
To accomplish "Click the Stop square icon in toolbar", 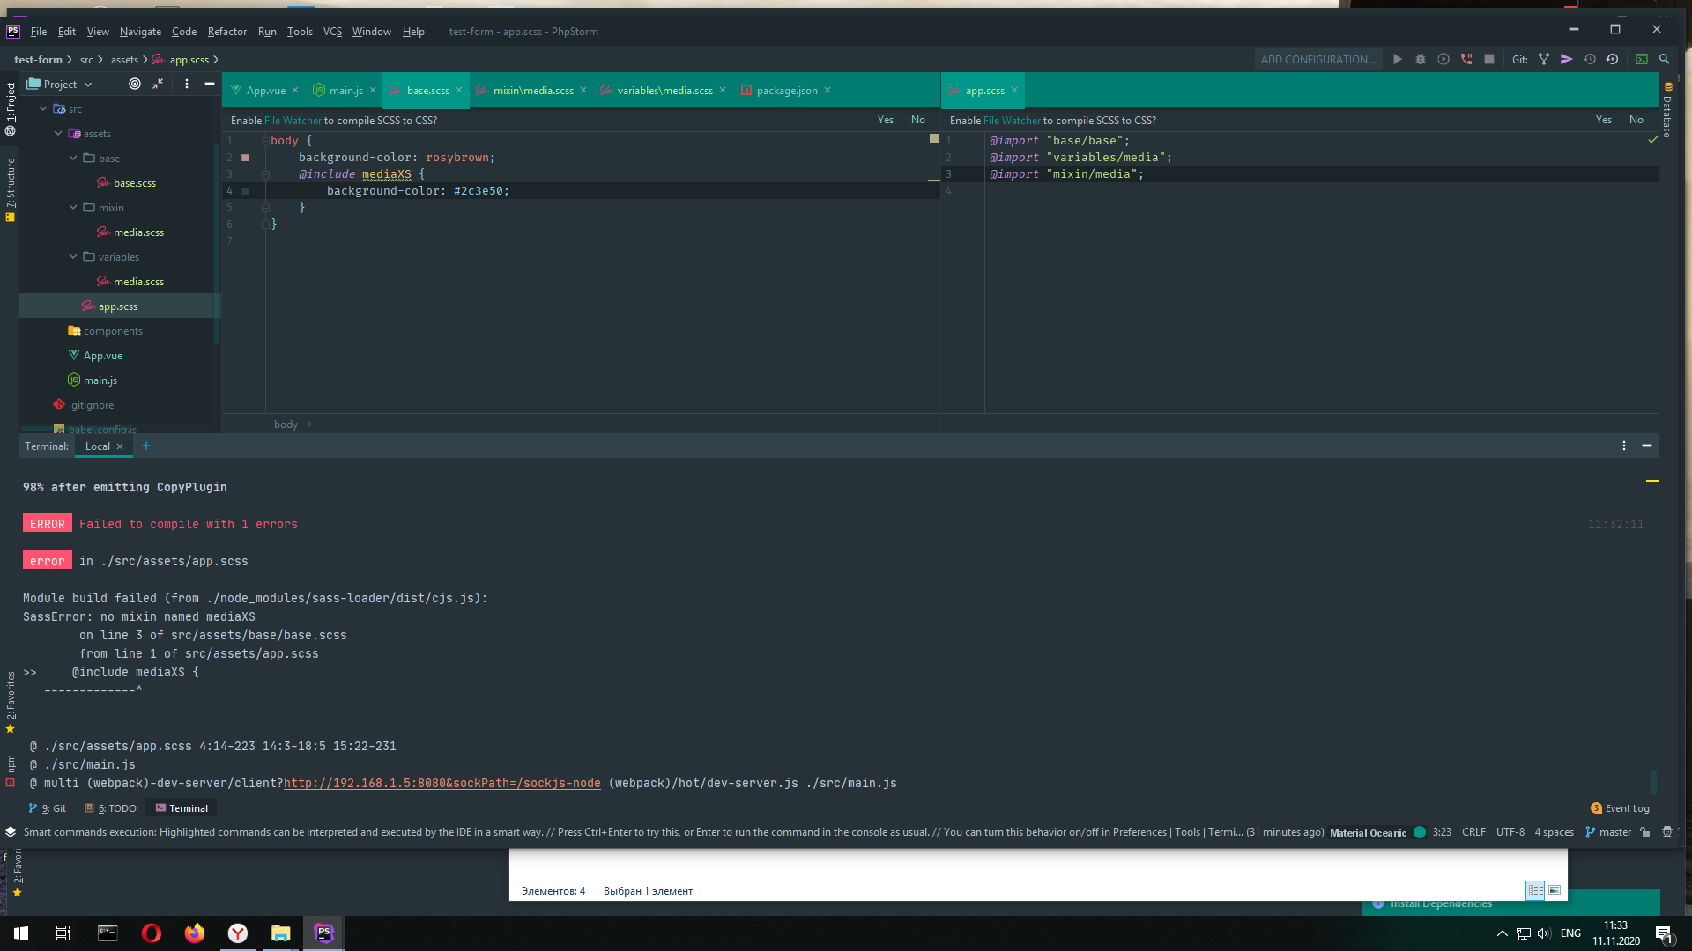I will (1489, 59).
